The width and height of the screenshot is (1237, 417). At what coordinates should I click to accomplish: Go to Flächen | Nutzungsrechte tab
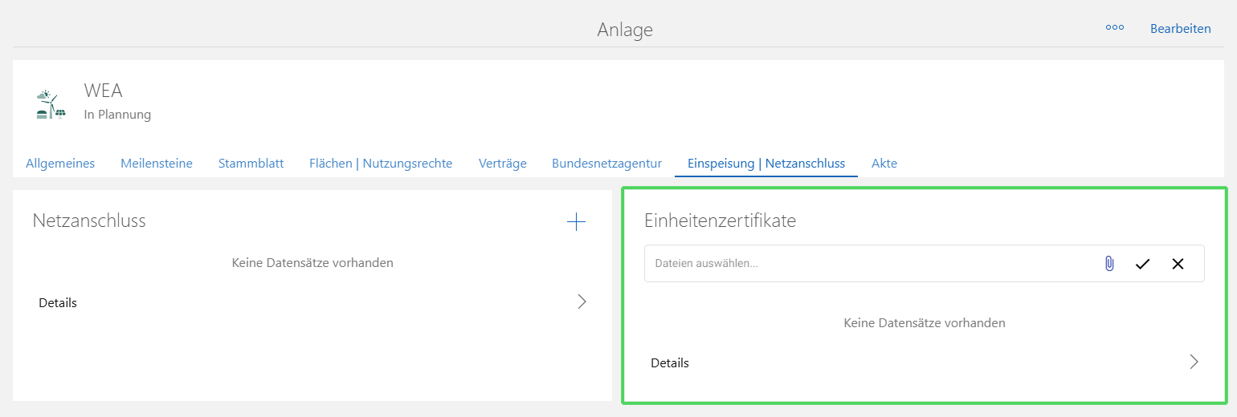click(x=381, y=164)
